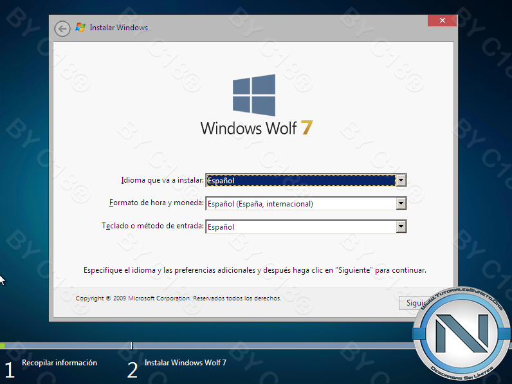Click the 'Windows Wolf 7' heading text
This screenshot has width=512, height=384.
(257, 127)
